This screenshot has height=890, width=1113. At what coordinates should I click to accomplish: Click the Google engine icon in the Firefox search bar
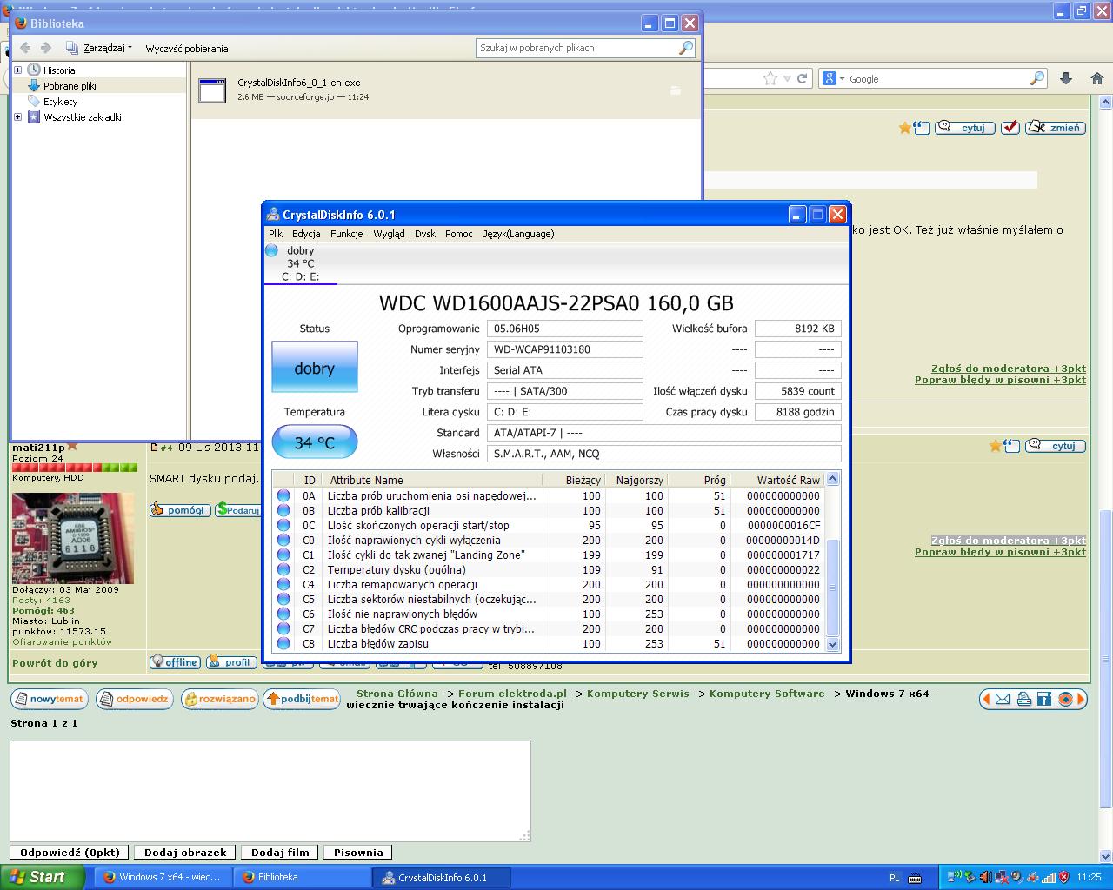point(829,78)
